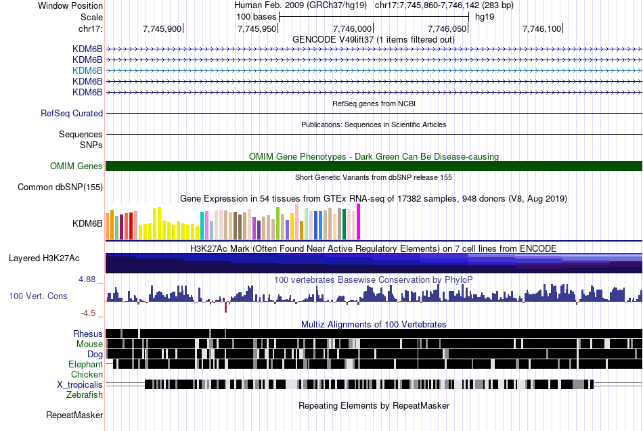Click the Rhesus alignment label

(x=88, y=334)
